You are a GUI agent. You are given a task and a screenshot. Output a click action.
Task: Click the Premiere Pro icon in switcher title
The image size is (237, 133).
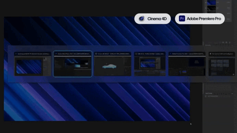click(x=171, y=54)
